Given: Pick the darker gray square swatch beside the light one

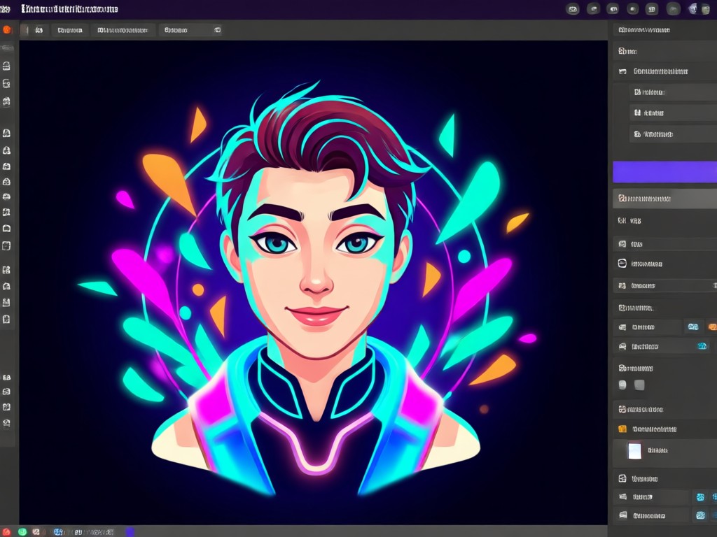Looking at the screenshot, I should (x=639, y=385).
